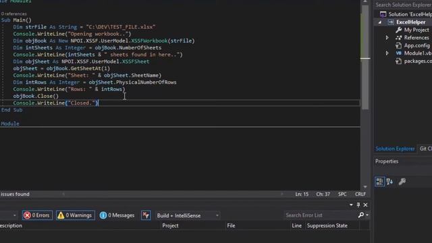Viewport: 432px width, 243px height.
Task: Click the Error List search magnifier
Action: (361, 215)
